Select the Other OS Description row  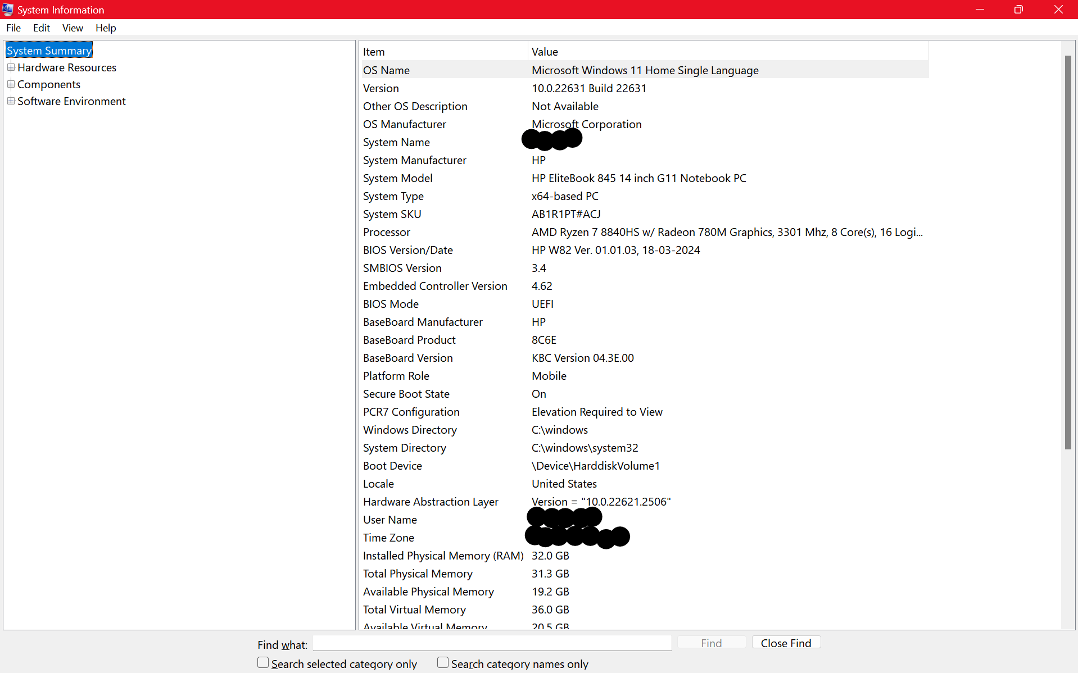(x=644, y=106)
